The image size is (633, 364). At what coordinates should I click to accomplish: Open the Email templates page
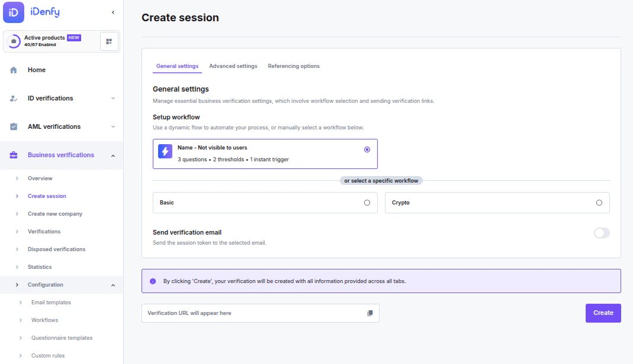click(50, 302)
